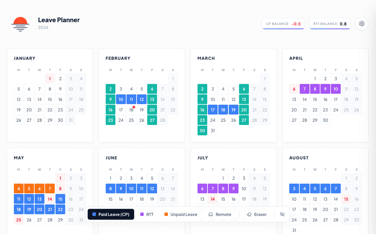Select the orange May 4 unpaid day
376x234 pixels.
(19, 189)
